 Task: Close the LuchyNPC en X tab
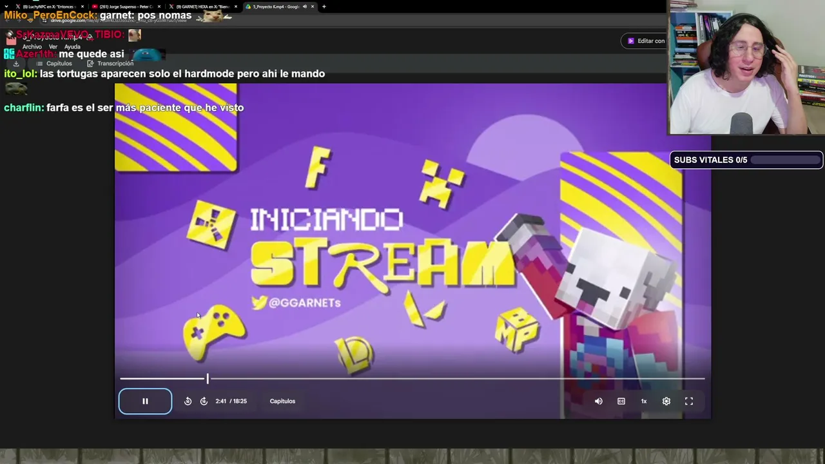click(x=82, y=6)
